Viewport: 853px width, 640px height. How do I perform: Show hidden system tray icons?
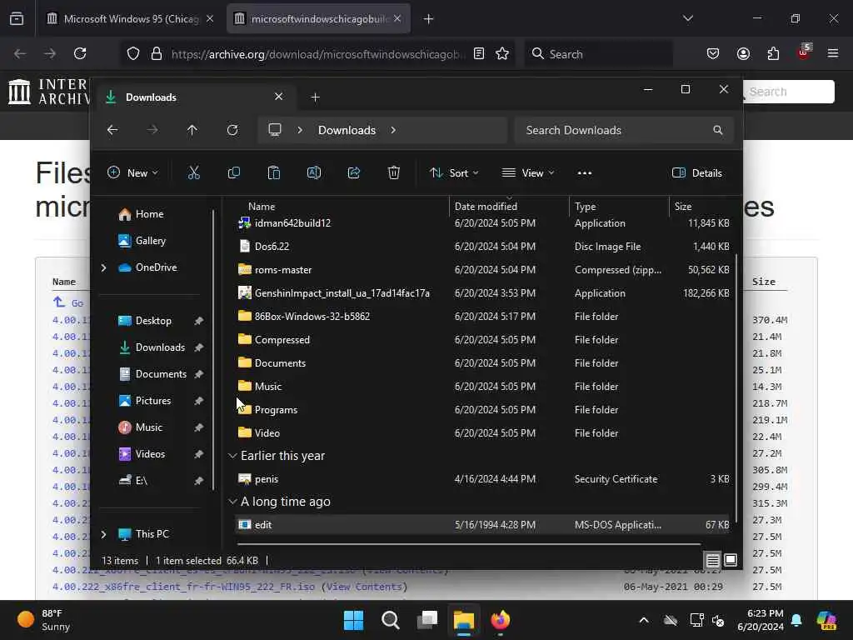(x=644, y=620)
